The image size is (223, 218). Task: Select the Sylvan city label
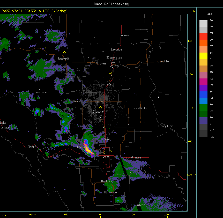[101, 63]
